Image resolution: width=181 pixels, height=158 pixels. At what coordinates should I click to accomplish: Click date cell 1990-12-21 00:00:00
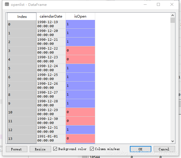pyautogui.click(x=51, y=42)
